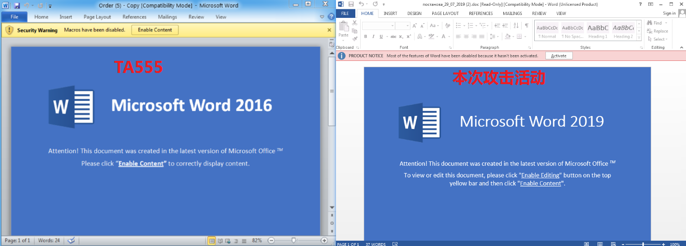Toggle Italic in right Word window

pyautogui.click(x=373, y=36)
